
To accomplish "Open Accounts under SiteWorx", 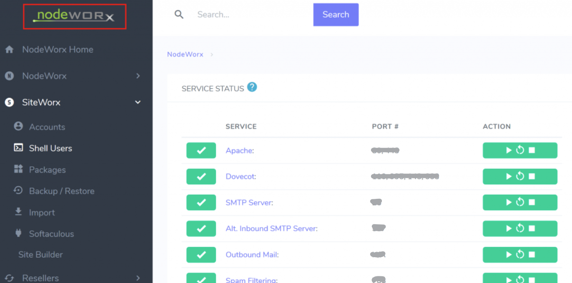I will tap(47, 127).
